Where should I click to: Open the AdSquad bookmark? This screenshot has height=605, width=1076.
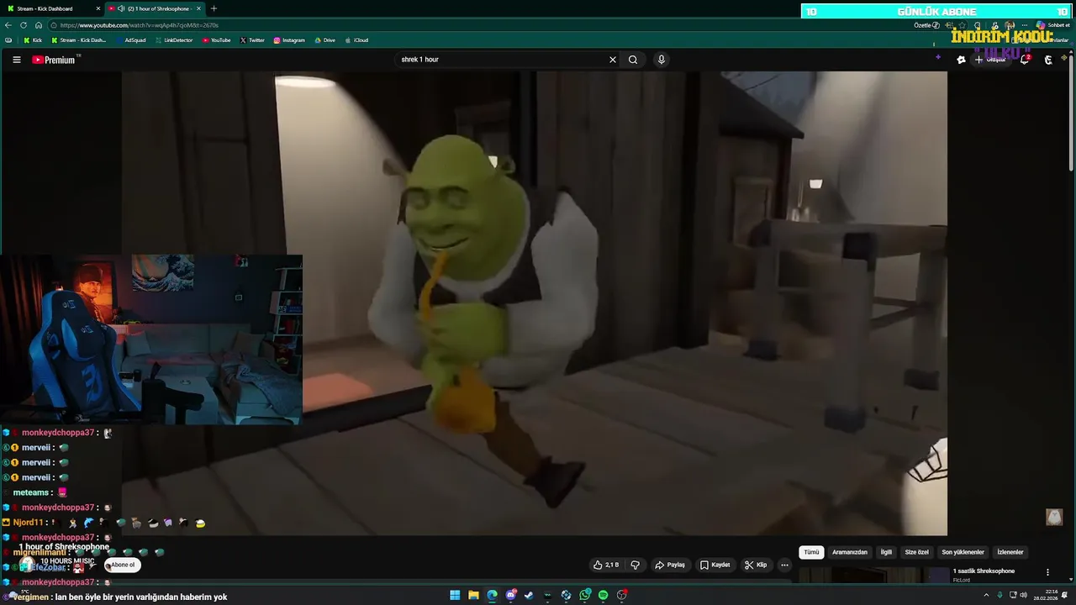(x=129, y=40)
